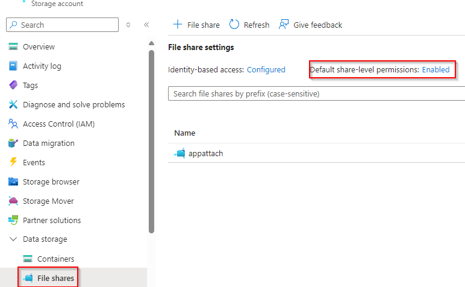Click the Overview icon in sidebar
465x287 pixels.
13,47
